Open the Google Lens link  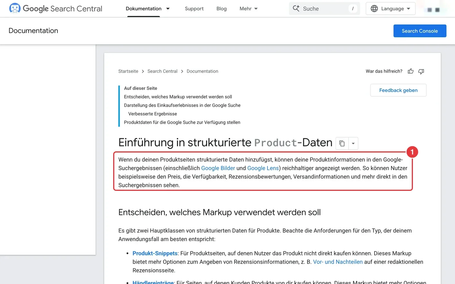click(263, 168)
